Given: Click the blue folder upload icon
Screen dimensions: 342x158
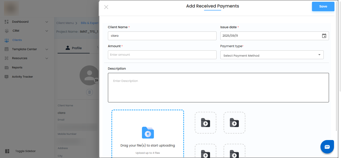Looking at the screenshot, I should [148, 133].
